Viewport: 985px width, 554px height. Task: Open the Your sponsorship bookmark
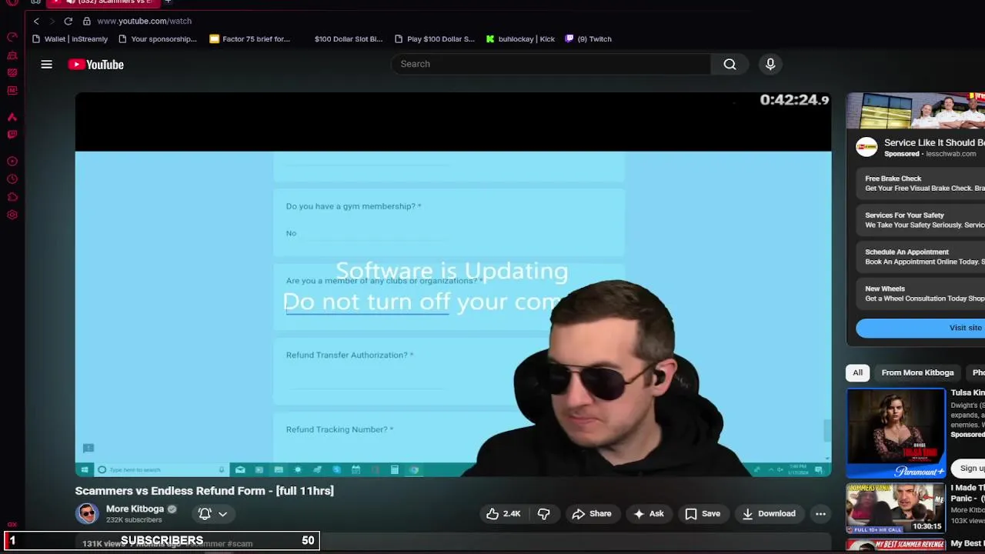coord(158,38)
